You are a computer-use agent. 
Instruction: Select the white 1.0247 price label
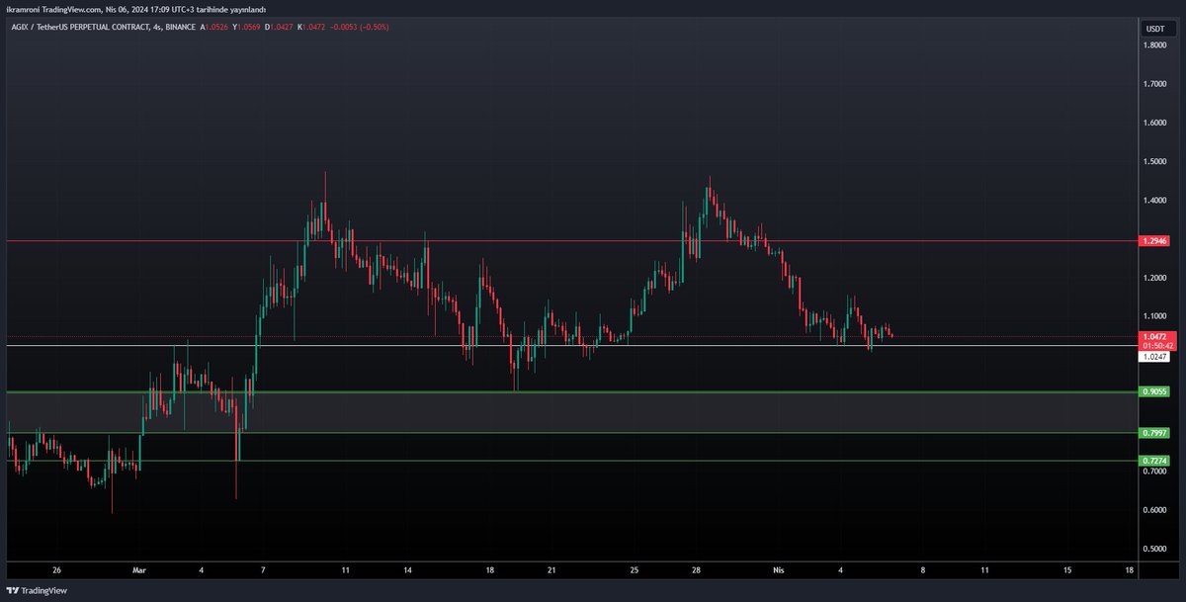pyautogui.click(x=1155, y=356)
